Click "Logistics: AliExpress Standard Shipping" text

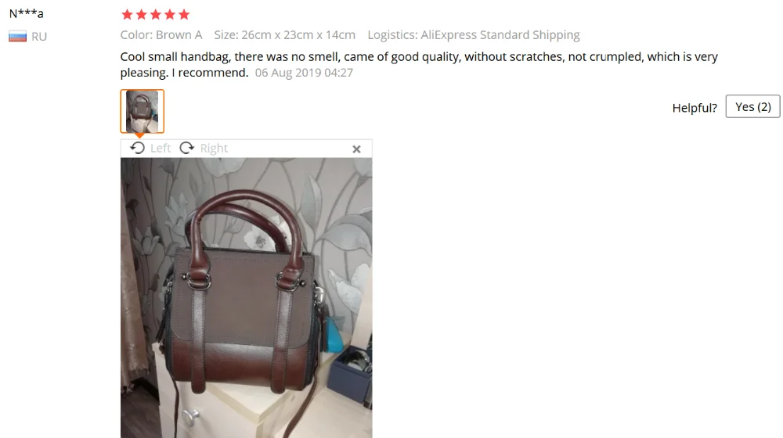pyautogui.click(x=474, y=35)
